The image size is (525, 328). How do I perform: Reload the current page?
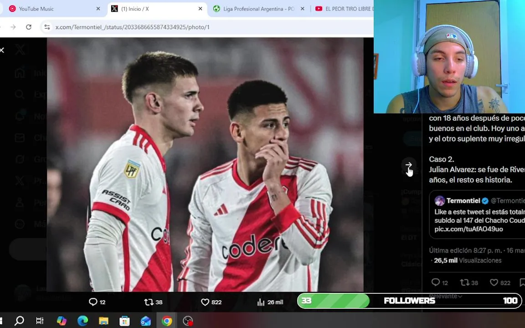(x=29, y=27)
